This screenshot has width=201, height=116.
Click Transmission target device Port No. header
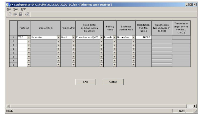[x=181, y=28]
